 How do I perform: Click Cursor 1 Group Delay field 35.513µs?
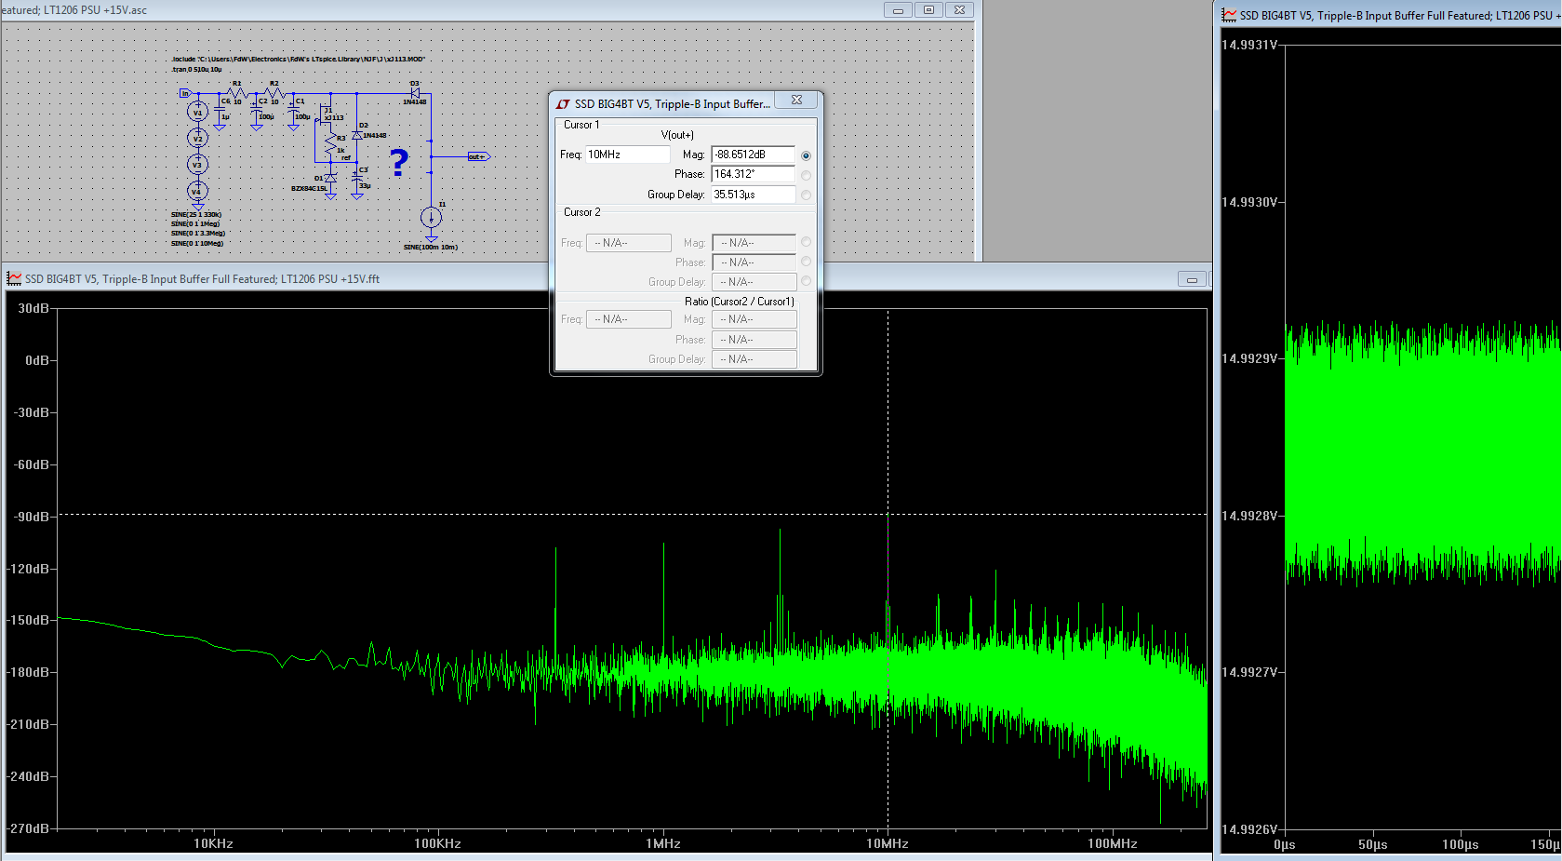pos(754,195)
